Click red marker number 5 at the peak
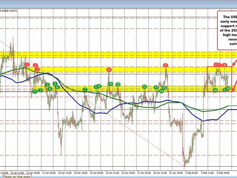 (x=165, y=65)
